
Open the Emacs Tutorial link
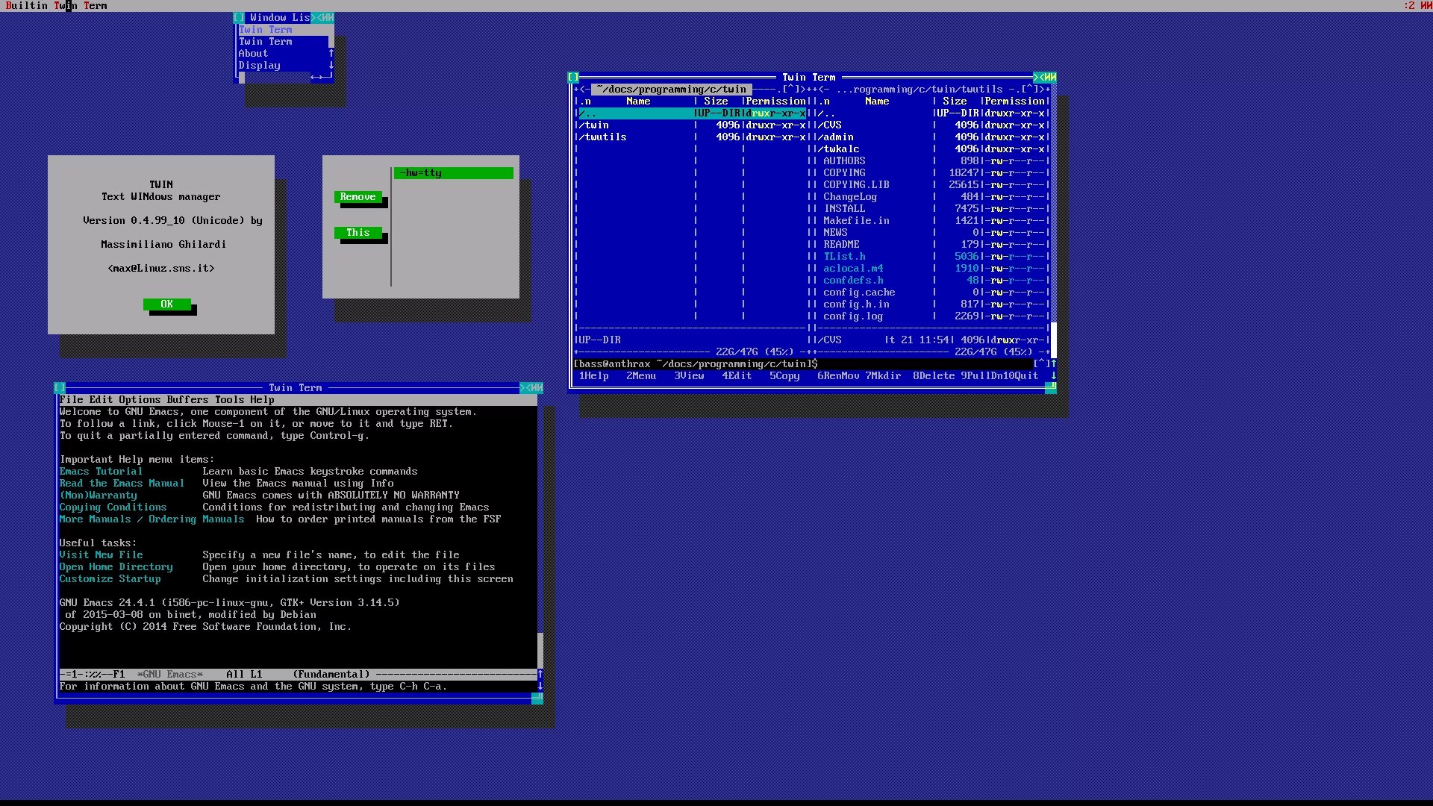[102, 471]
